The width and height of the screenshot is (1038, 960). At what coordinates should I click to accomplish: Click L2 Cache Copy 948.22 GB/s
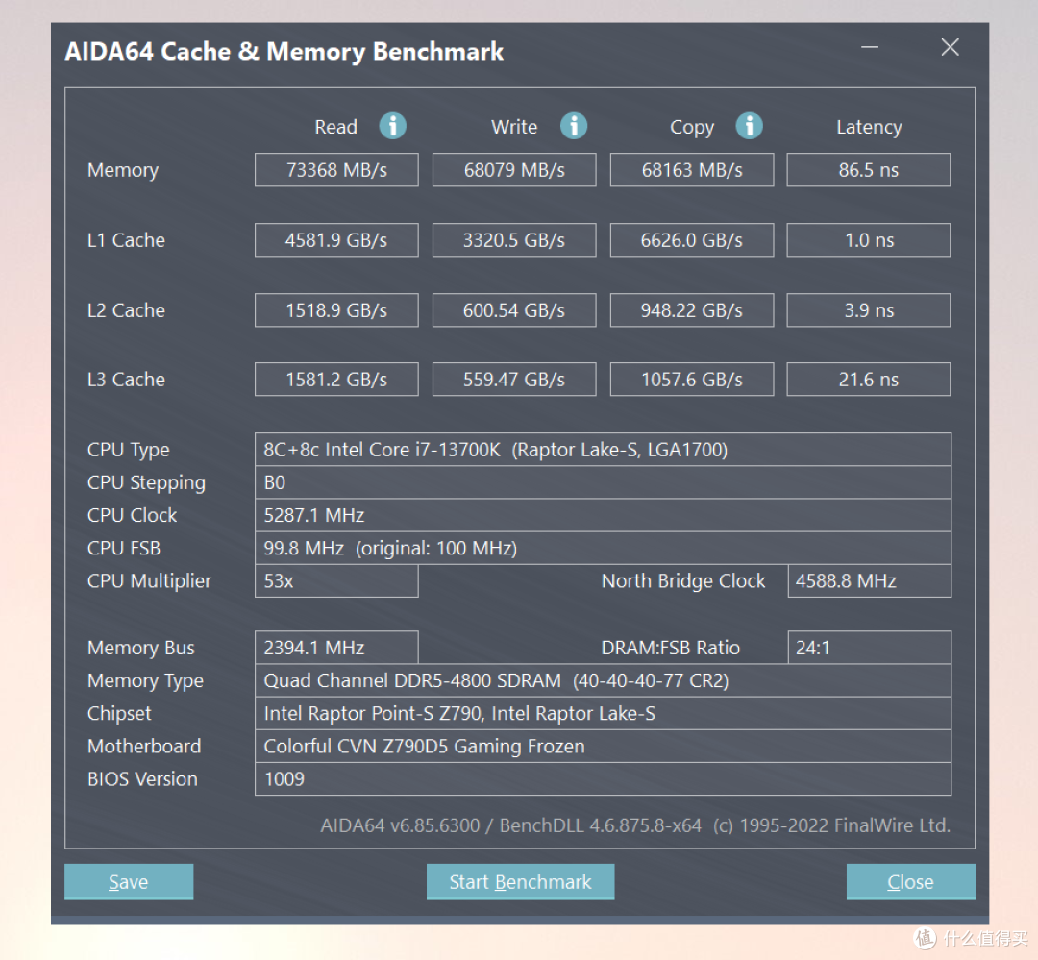pyautogui.click(x=692, y=309)
